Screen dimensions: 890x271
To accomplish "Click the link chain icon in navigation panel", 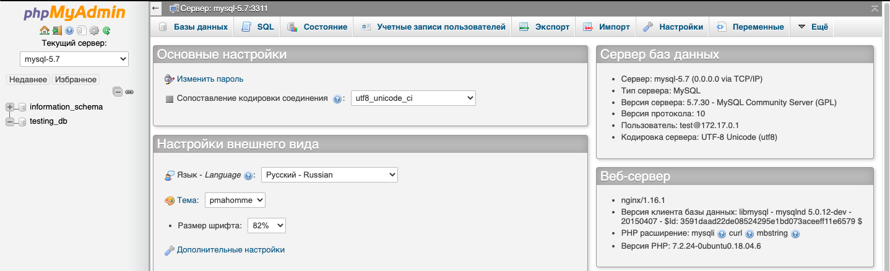I will coord(129,92).
